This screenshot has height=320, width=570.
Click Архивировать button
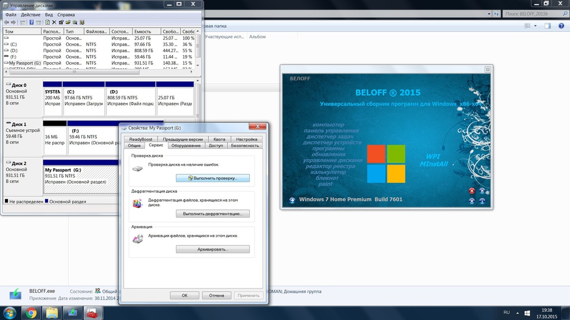(213, 249)
